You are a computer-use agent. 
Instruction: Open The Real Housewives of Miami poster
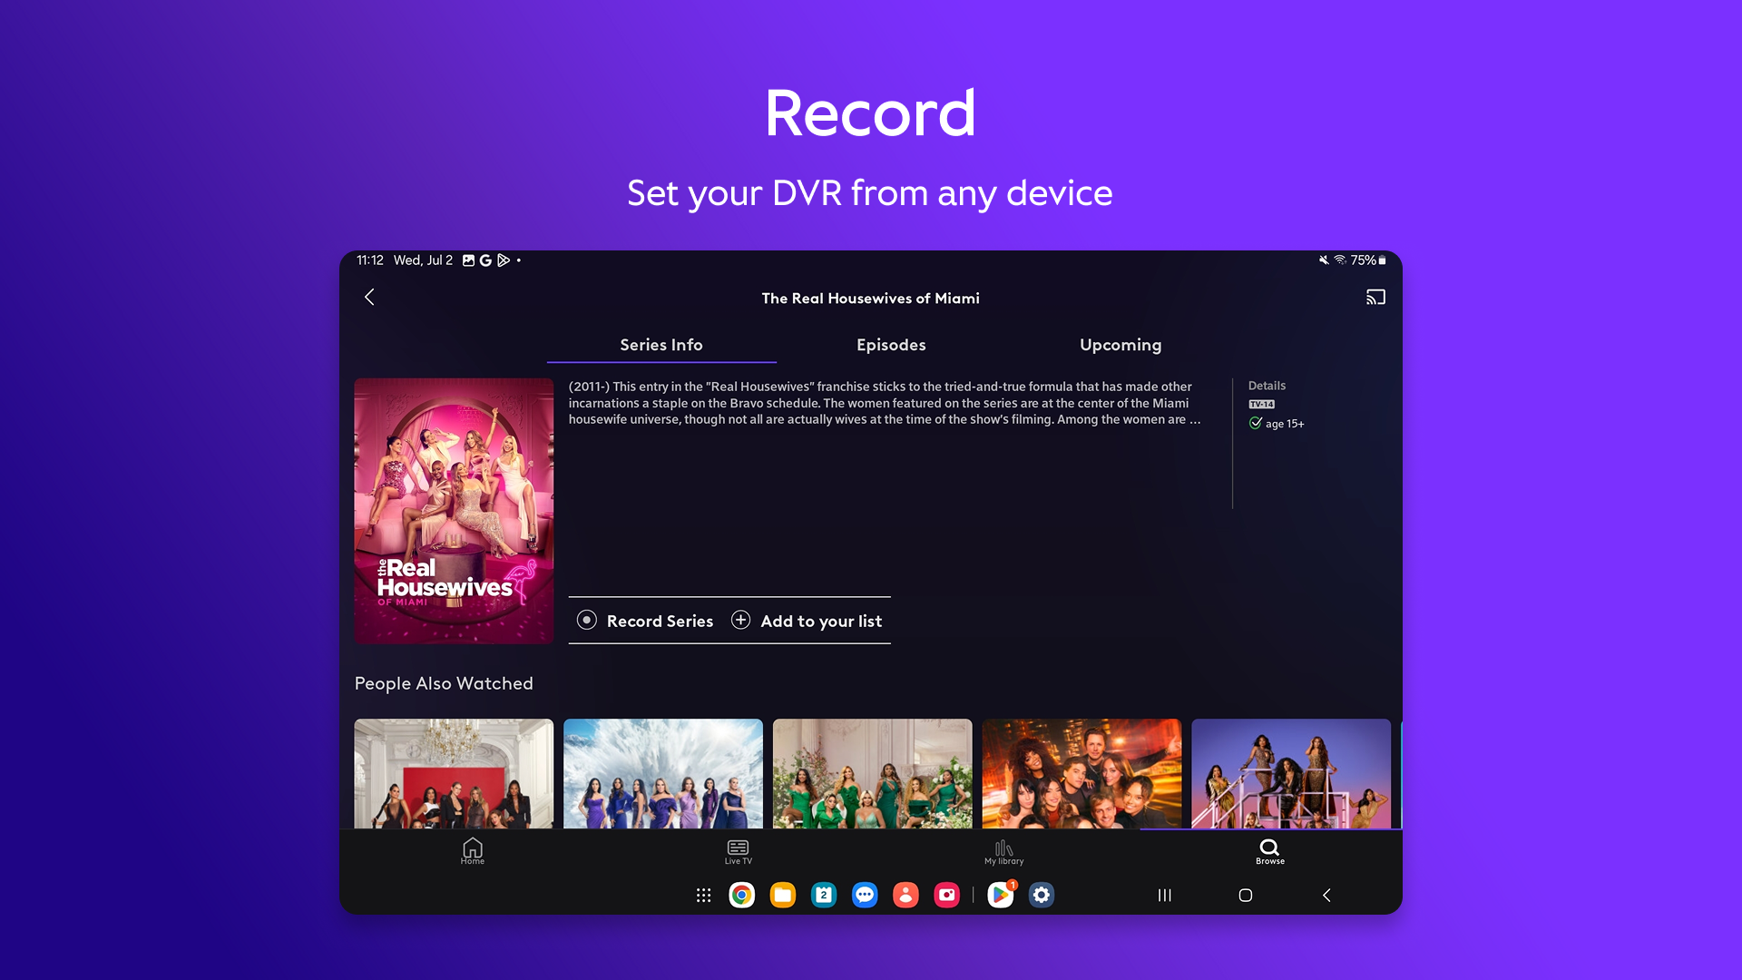point(454,511)
